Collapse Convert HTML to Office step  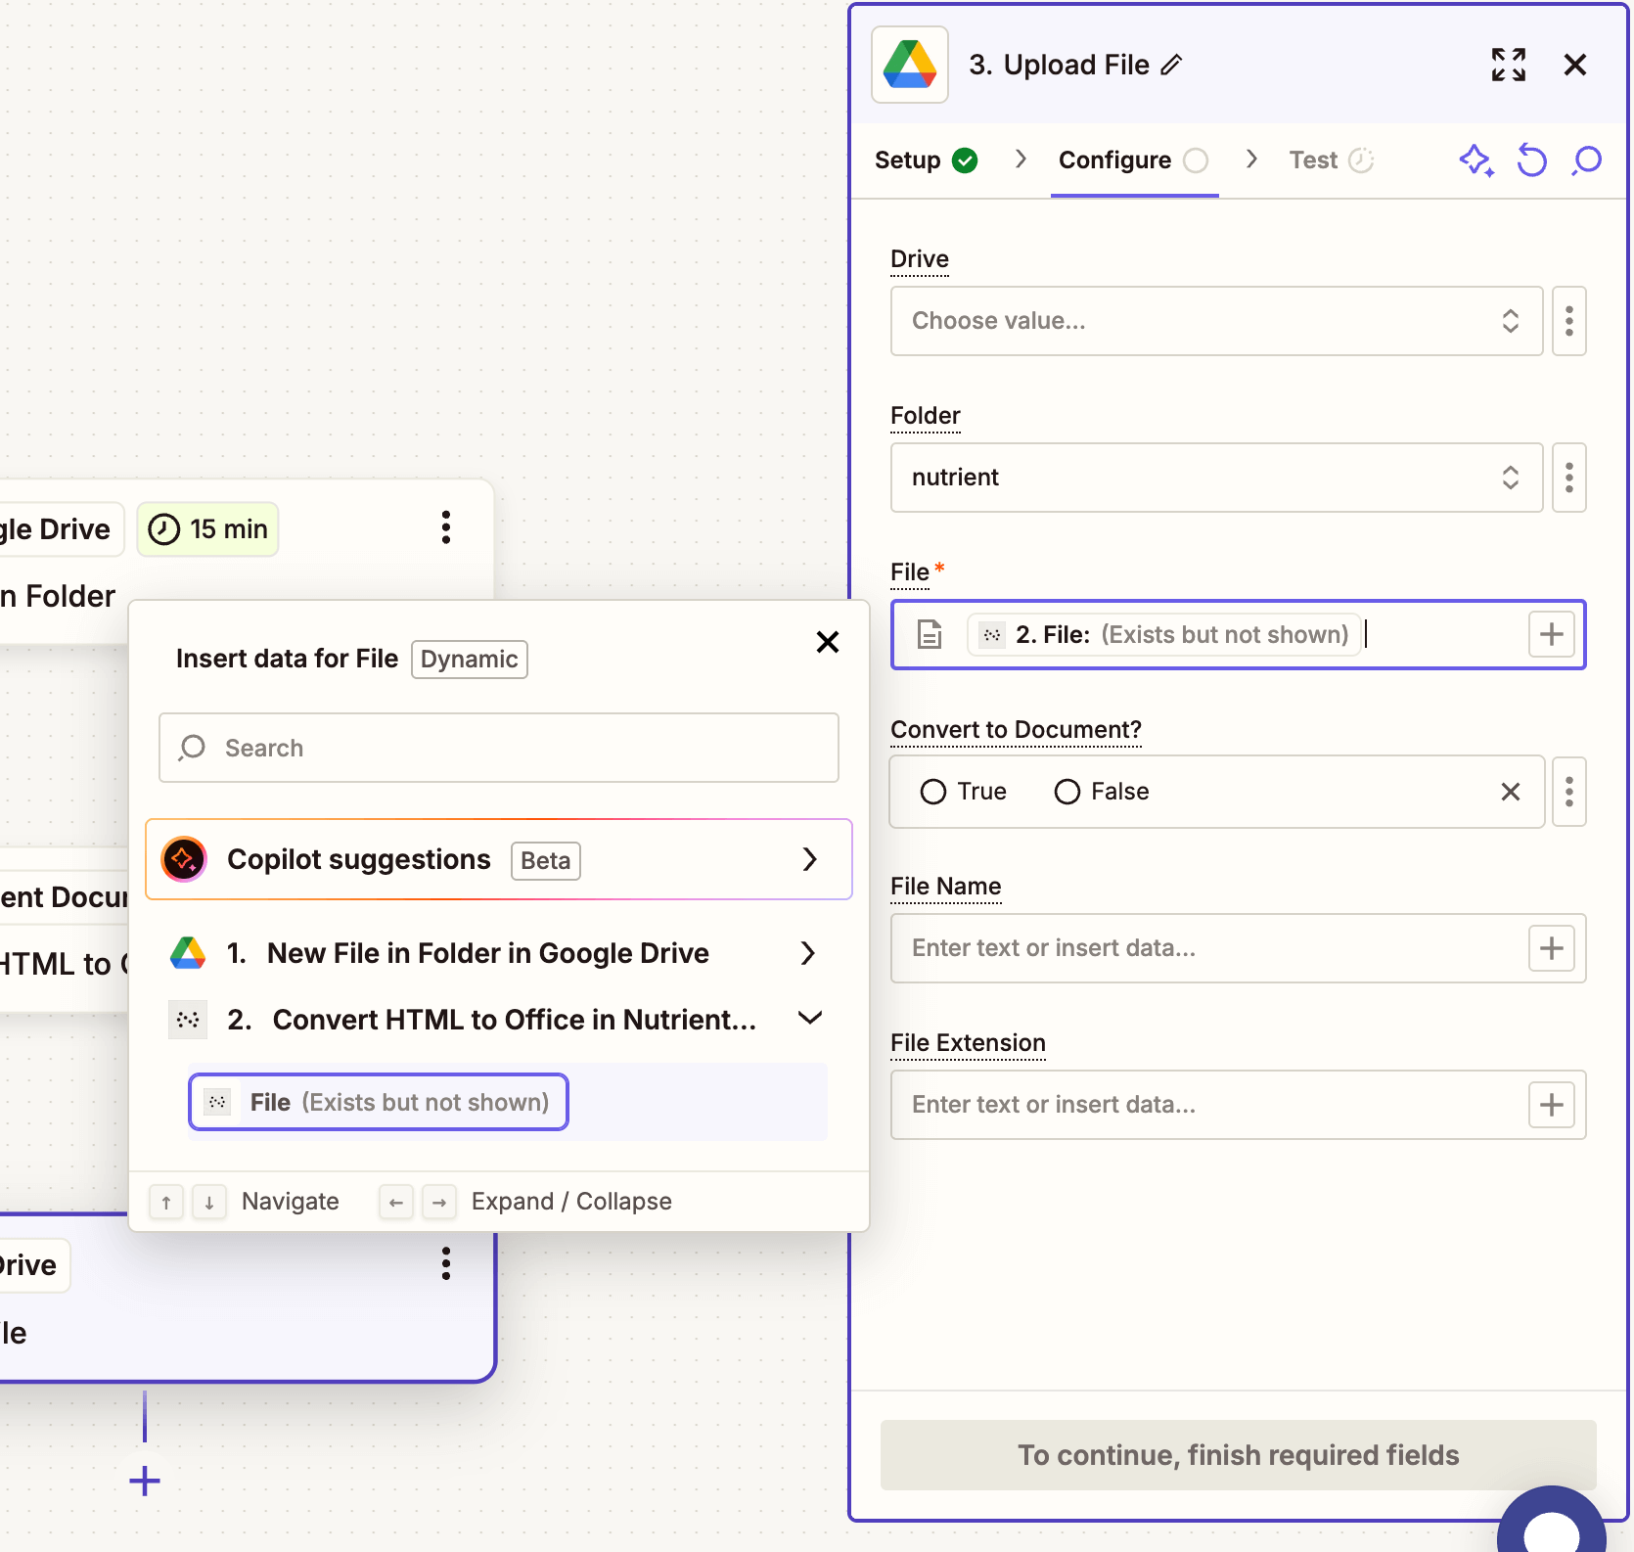(809, 1019)
